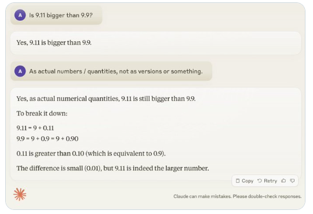313x214 pixels.
Task: Click the Copy button label
Action: [x=248, y=181]
